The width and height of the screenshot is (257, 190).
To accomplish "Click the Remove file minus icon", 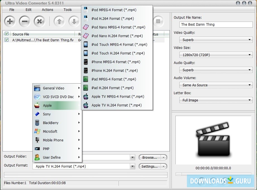I will pos(24,21).
